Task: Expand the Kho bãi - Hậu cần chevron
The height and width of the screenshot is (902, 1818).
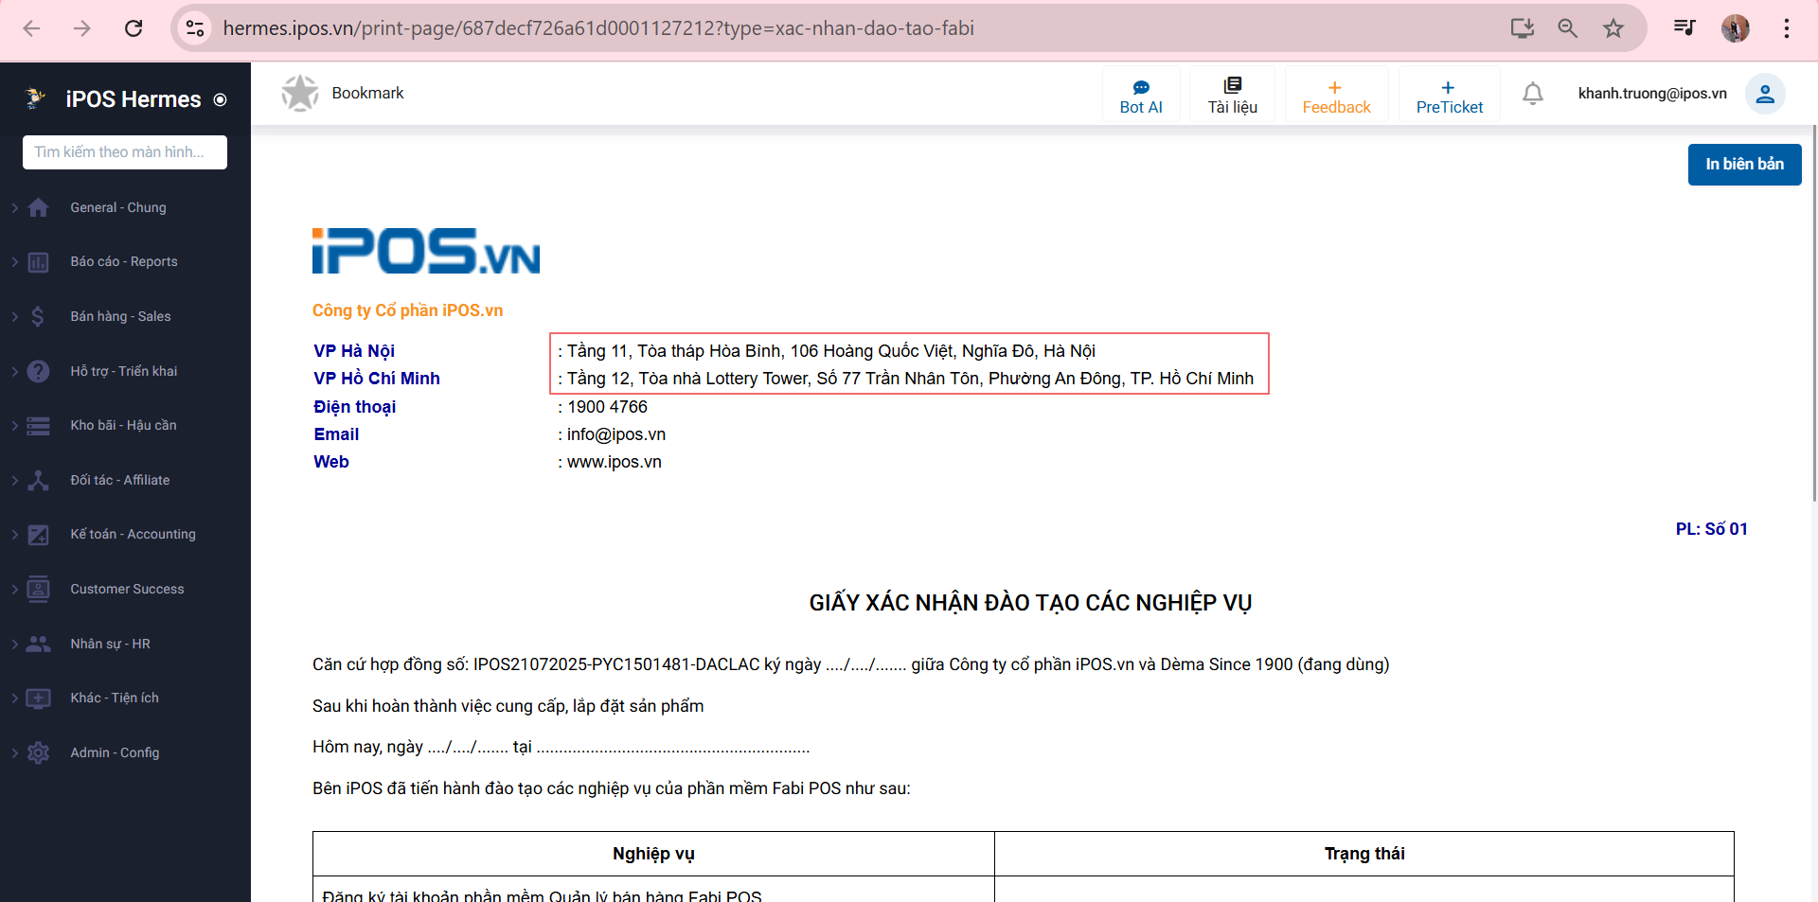Action: [14, 426]
